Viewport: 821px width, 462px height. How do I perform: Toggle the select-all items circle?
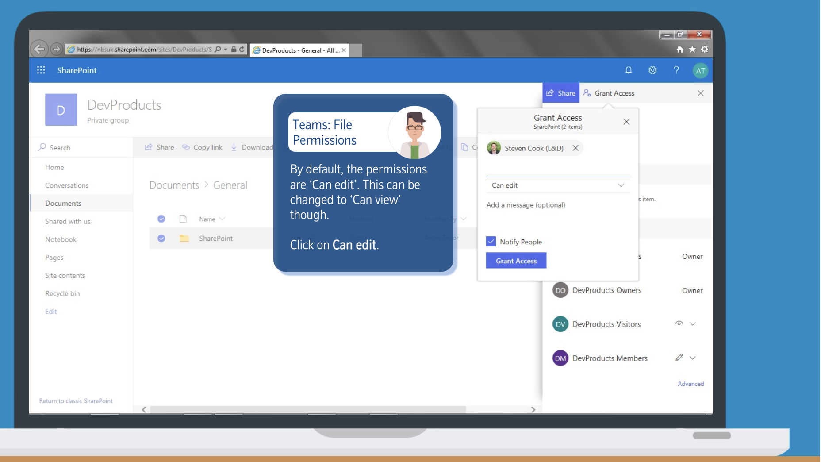161,219
